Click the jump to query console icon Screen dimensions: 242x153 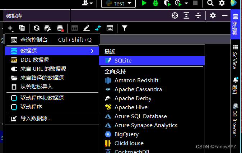coord(110,28)
